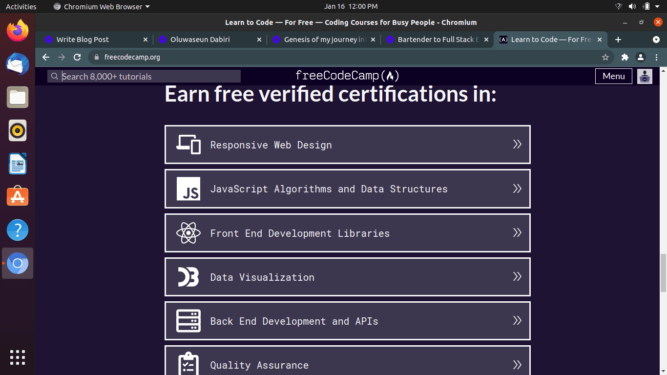The width and height of the screenshot is (667, 375).
Task: Bookmark this page with star icon
Action: point(605,57)
